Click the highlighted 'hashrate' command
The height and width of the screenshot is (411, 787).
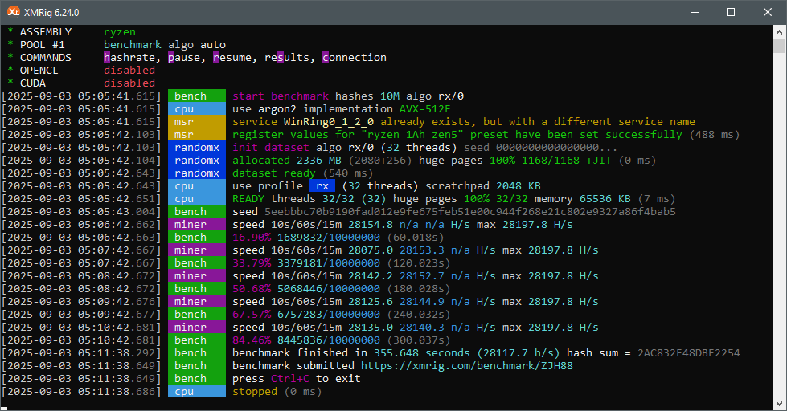pos(129,58)
